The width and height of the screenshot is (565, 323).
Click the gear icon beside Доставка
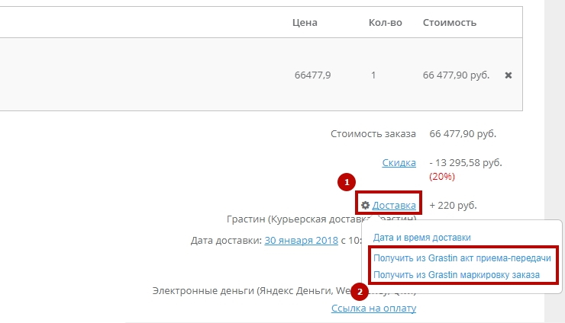point(366,206)
